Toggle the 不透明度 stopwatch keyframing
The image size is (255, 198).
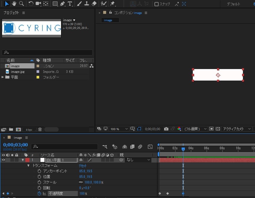click(x=39, y=194)
